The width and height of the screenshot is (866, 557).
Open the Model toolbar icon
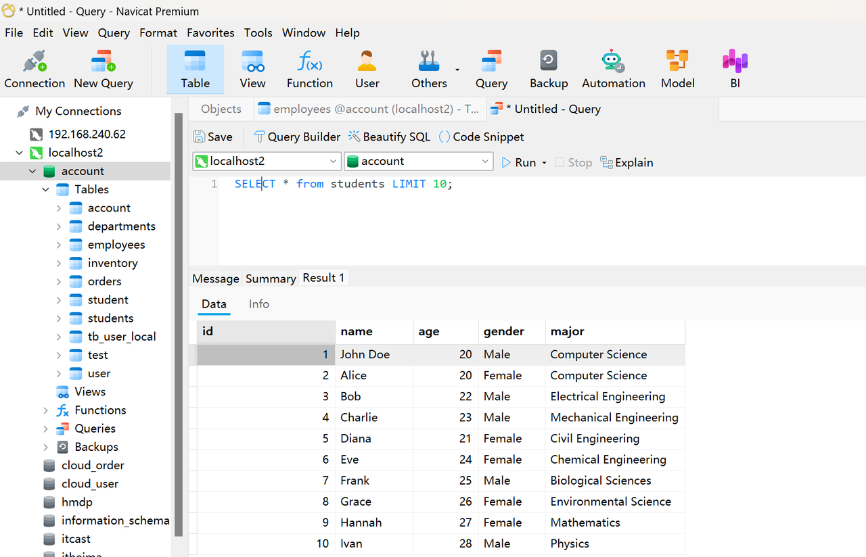tap(677, 69)
